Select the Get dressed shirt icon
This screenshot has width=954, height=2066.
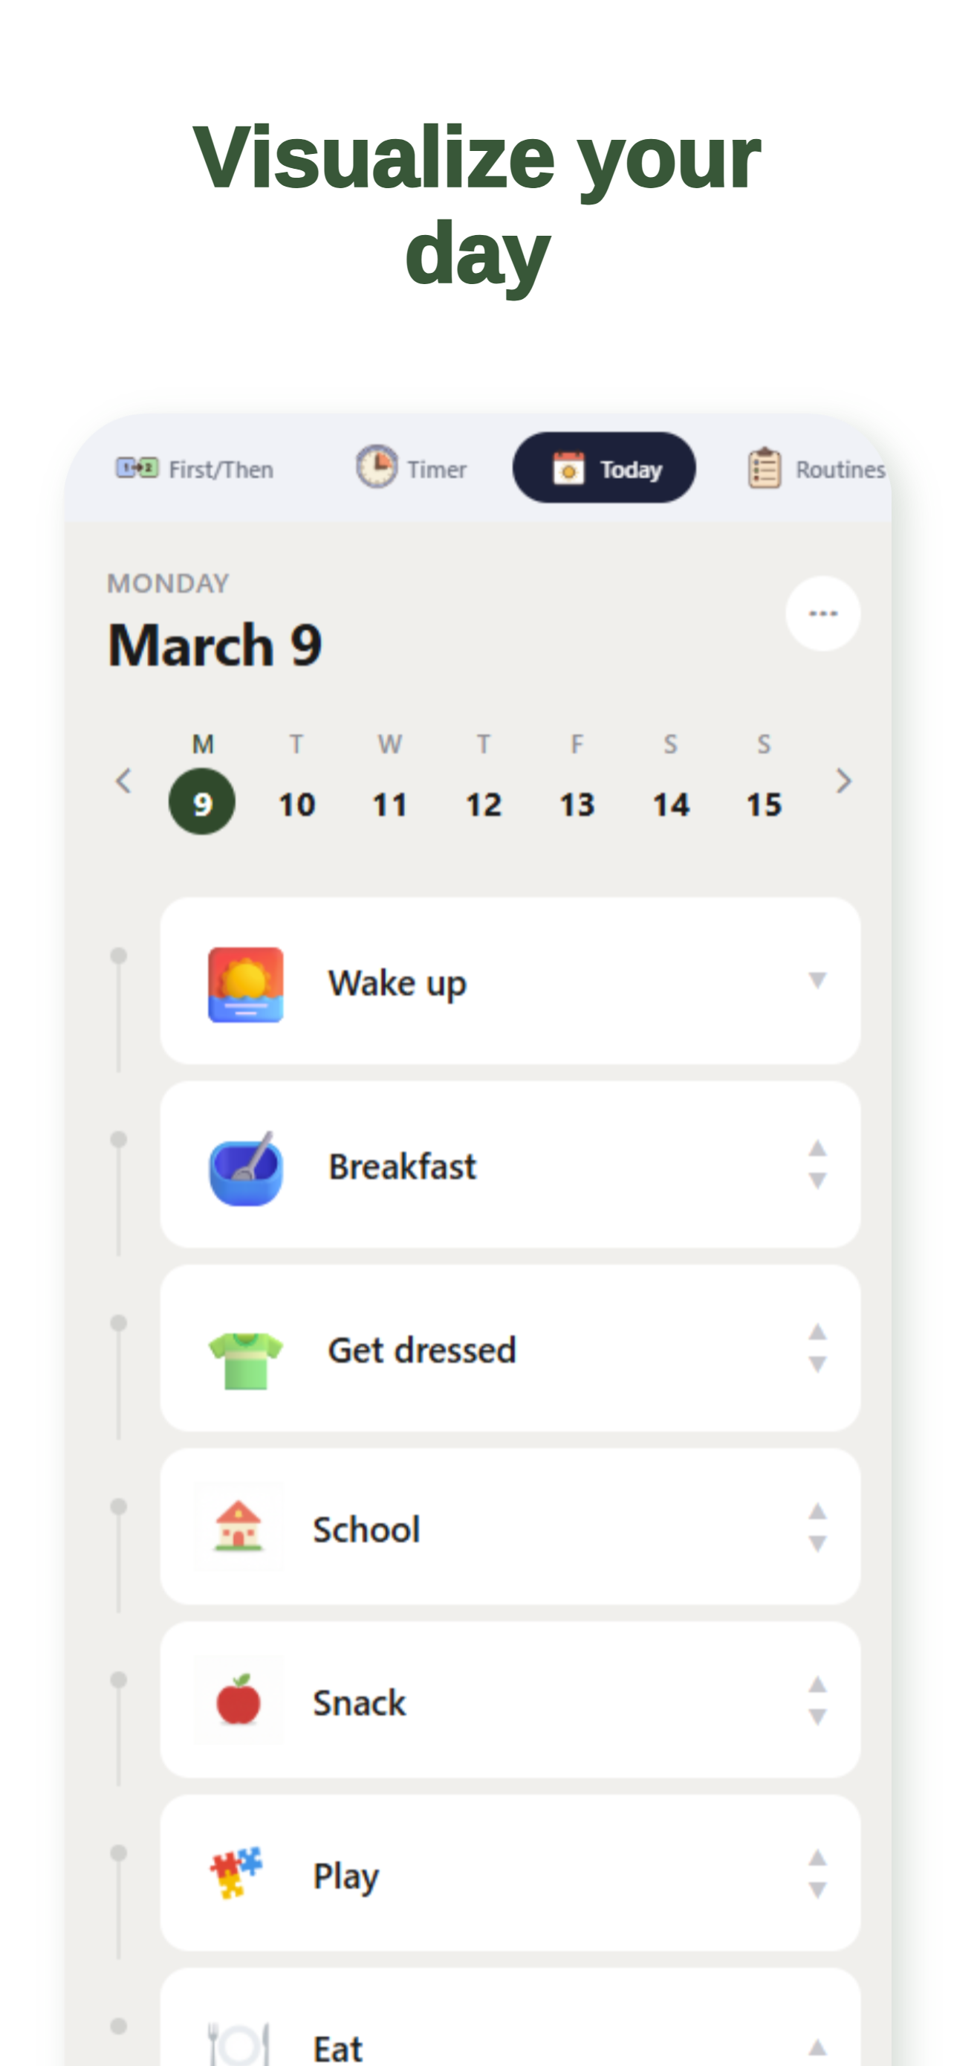245,1350
